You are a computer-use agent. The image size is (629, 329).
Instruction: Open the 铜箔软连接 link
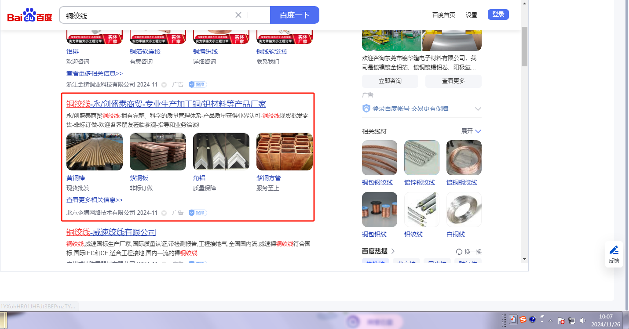click(145, 51)
